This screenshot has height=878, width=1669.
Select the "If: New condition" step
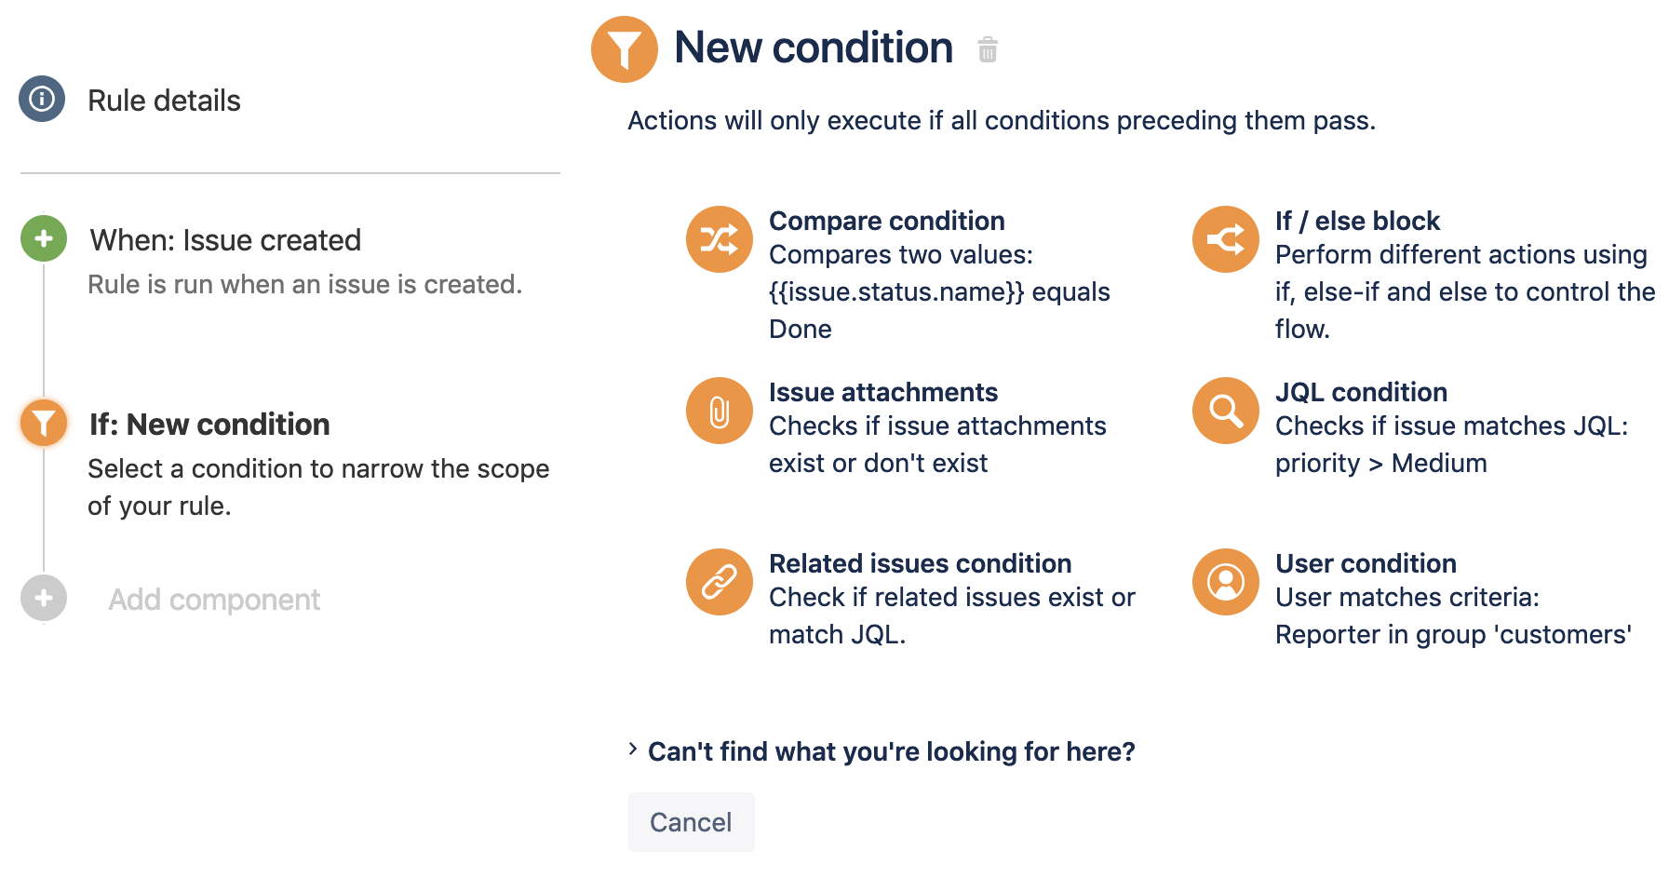[x=209, y=425]
